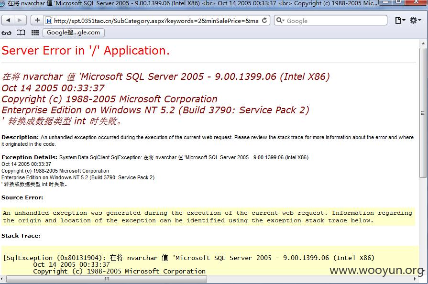Click the horizontal scrollbar right arrow
428x284 pixels.
point(416,279)
